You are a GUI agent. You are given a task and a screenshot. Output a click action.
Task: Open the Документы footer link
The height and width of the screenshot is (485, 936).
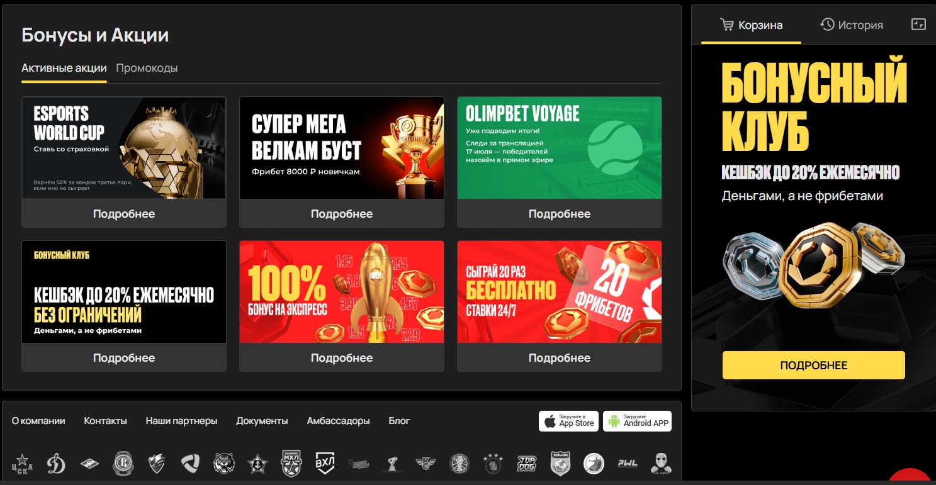pyautogui.click(x=262, y=421)
